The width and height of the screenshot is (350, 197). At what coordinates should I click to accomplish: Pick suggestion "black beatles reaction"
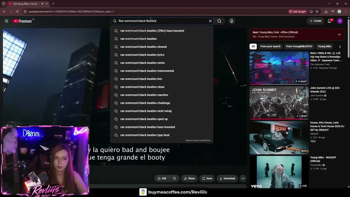coord(162,95)
